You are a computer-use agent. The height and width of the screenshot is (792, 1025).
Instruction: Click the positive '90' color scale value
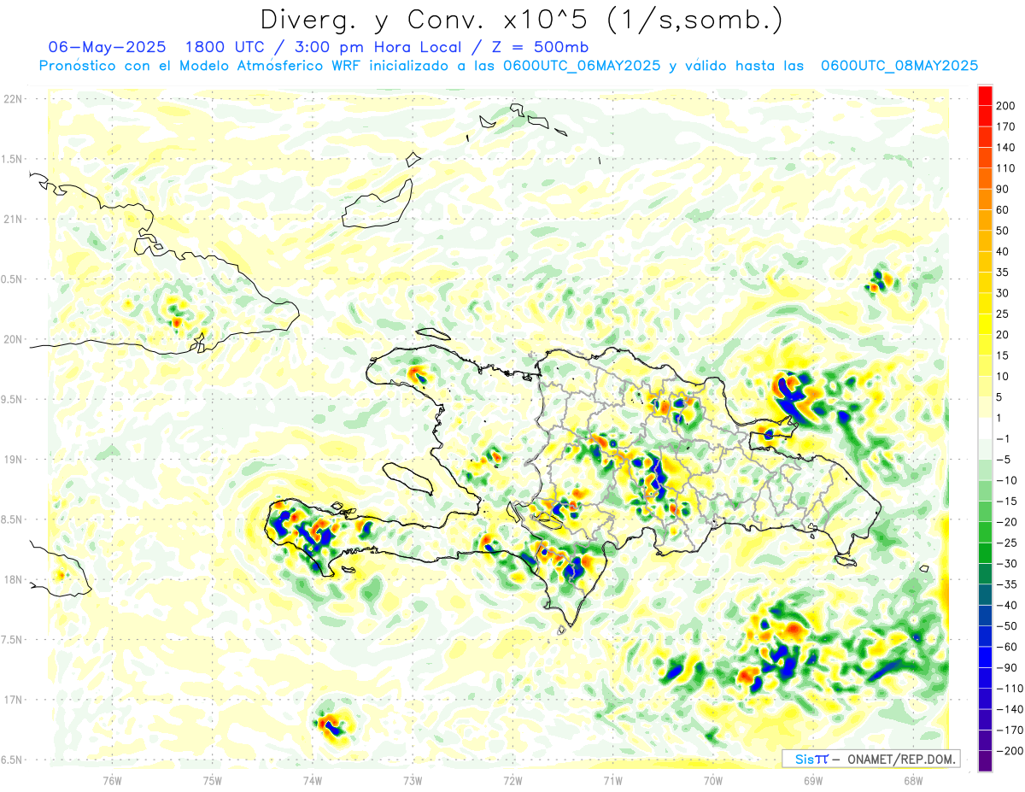pyautogui.click(x=1004, y=190)
